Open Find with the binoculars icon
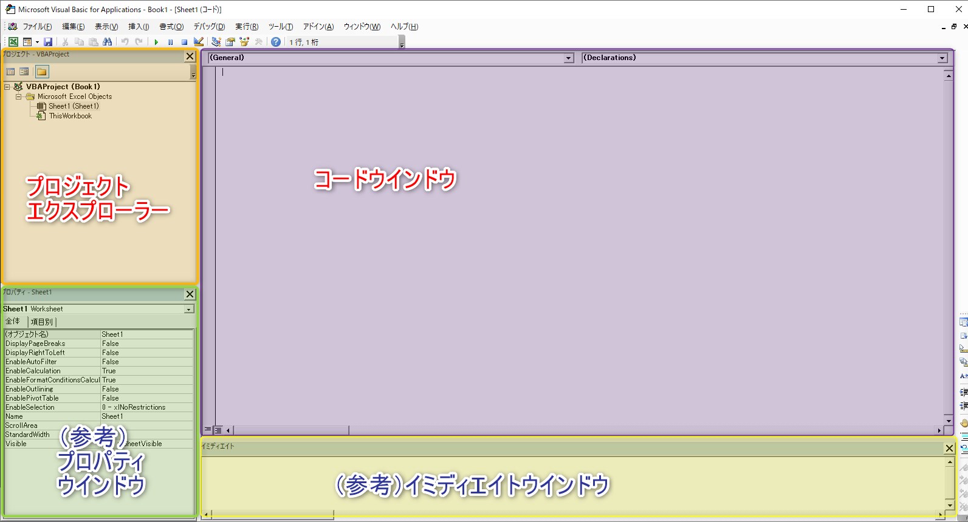The image size is (968, 522). point(107,42)
